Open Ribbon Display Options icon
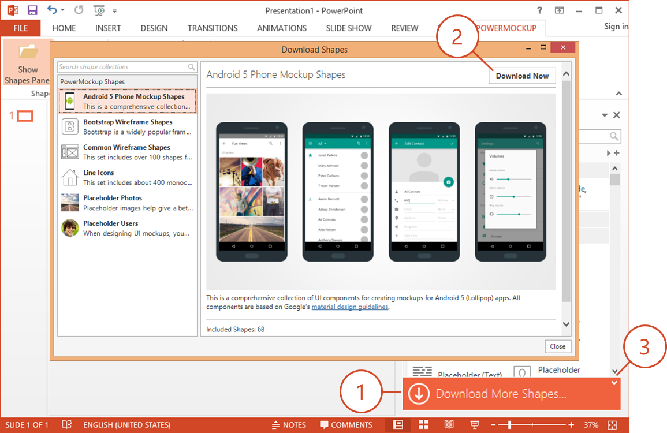The height and width of the screenshot is (433, 667). [x=560, y=10]
